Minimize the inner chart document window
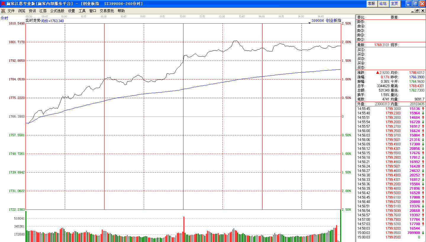 coord(413,11)
